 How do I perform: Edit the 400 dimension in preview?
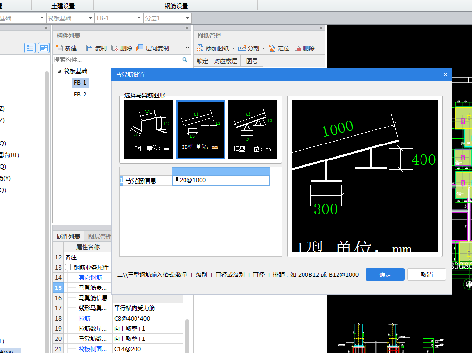(x=423, y=160)
